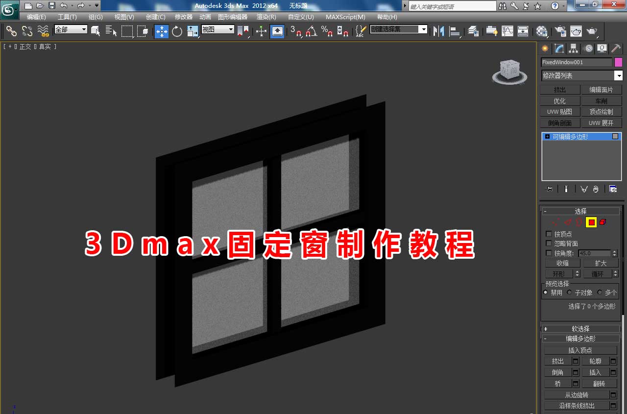
Task: Click the Unlink Selection icon
Action: [27, 31]
